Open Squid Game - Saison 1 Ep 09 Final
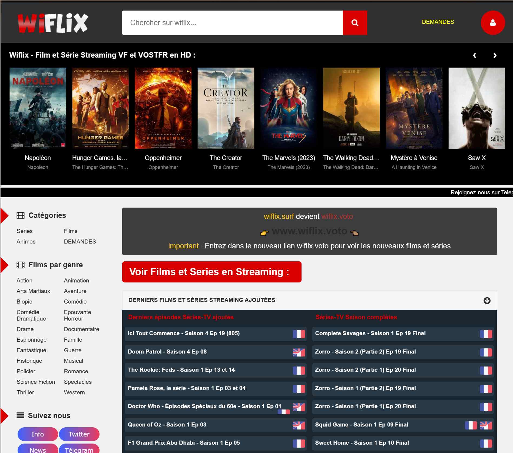This screenshot has height=453, width=513. (x=362, y=425)
